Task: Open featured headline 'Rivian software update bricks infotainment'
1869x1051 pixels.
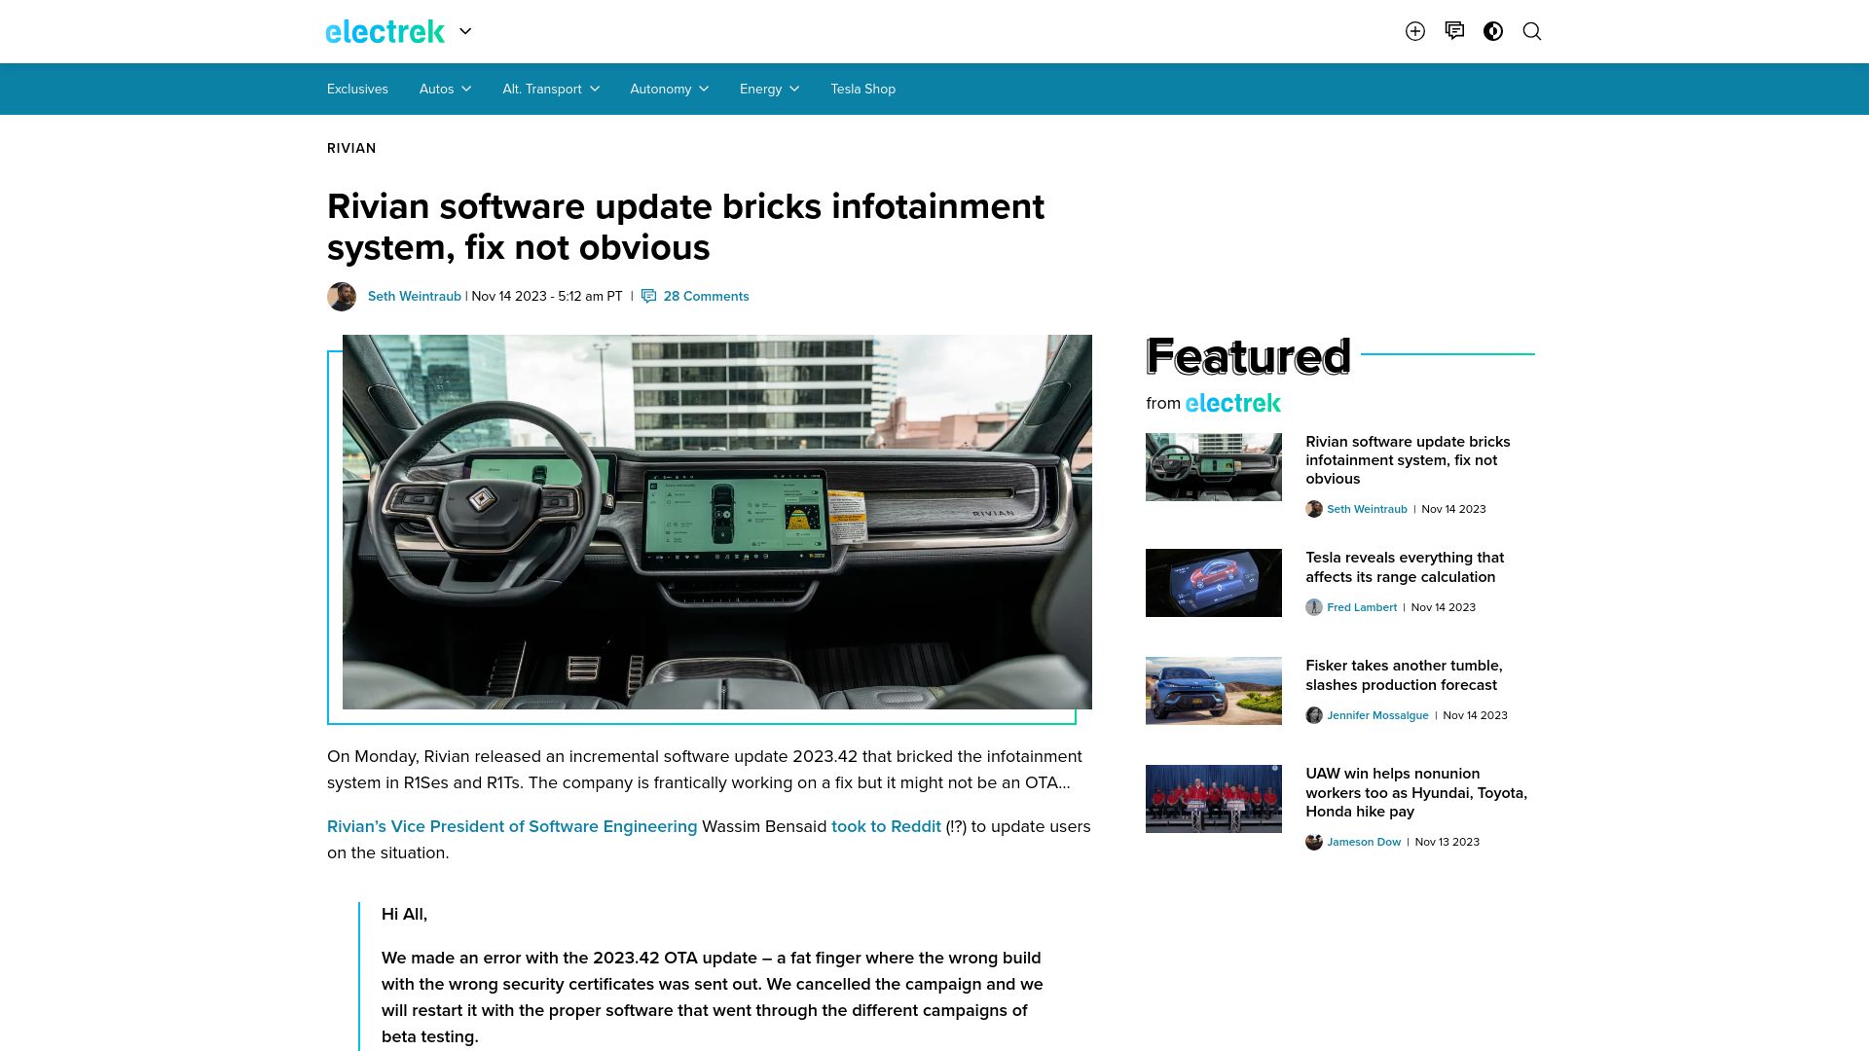Action: pos(1408,460)
